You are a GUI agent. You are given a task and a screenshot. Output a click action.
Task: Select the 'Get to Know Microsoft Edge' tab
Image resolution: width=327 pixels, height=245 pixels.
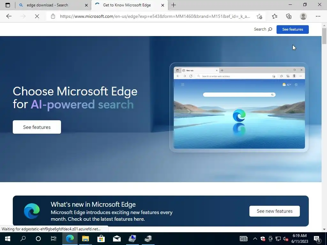click(130, 5)
